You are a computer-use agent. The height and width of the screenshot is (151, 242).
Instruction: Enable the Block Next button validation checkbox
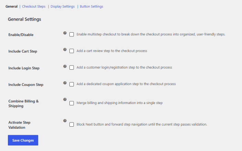[71, 125]
